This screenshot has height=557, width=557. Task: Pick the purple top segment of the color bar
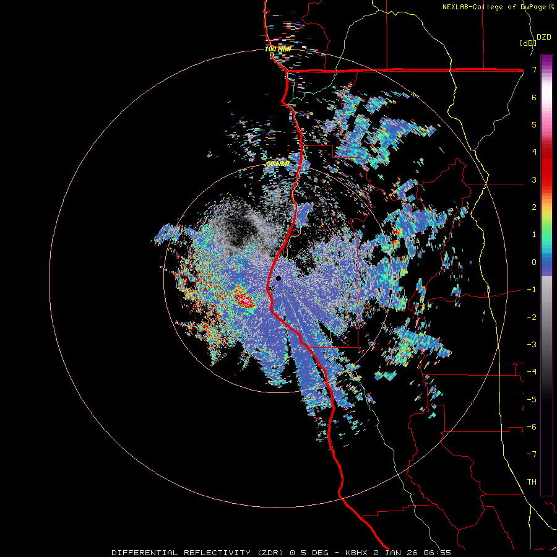pos(546,61)
